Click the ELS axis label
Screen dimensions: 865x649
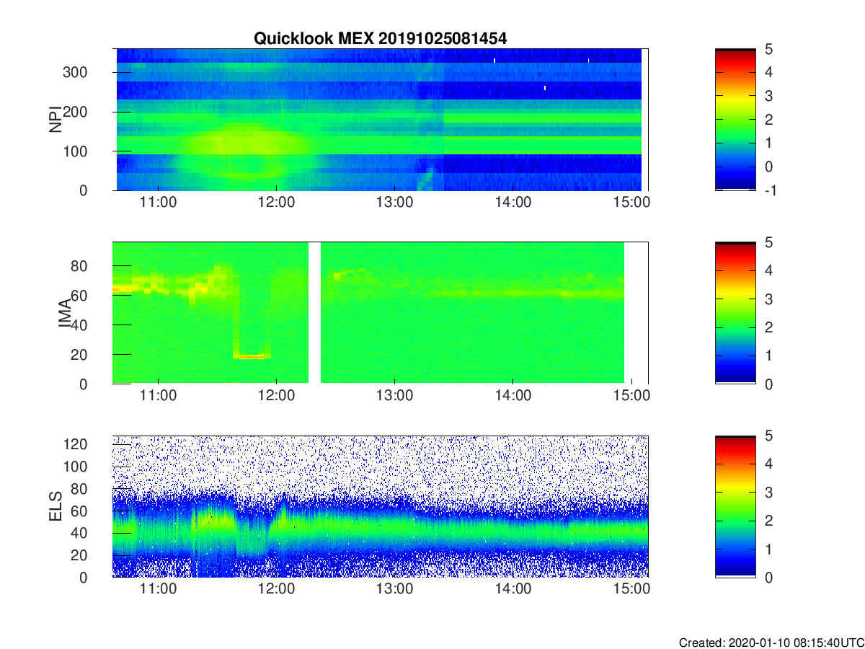56,506
